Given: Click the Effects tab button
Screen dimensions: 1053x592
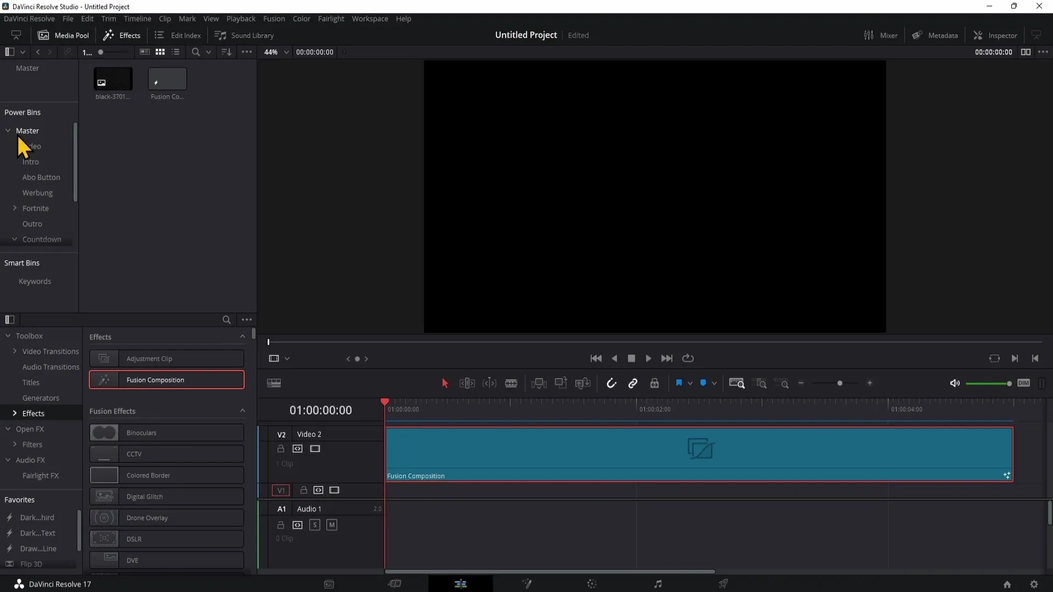Looking at the screenshot, I should 122,35.
